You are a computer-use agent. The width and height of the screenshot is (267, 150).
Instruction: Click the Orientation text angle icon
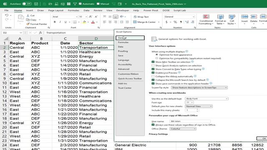pos(121,17)
